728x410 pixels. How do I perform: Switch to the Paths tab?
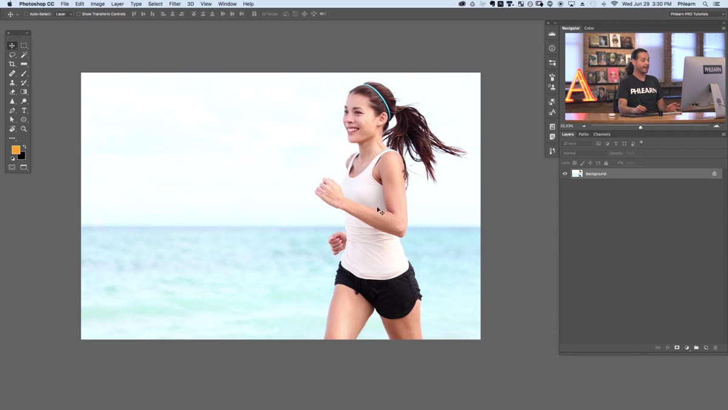(x=584, y=134)
